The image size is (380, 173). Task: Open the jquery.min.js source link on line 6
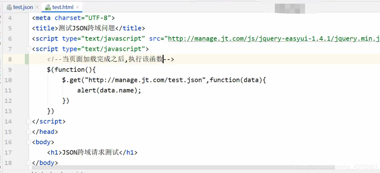pos(274,38)
